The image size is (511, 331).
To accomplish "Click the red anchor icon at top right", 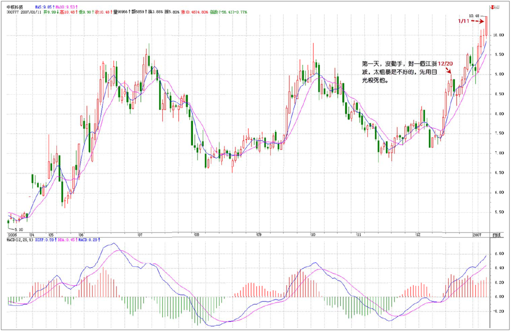I will (x=492, y=7).
